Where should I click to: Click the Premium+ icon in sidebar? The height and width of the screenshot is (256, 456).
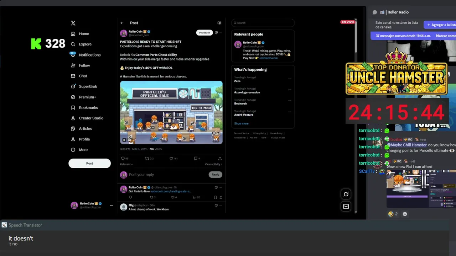(x=73, y=97)
